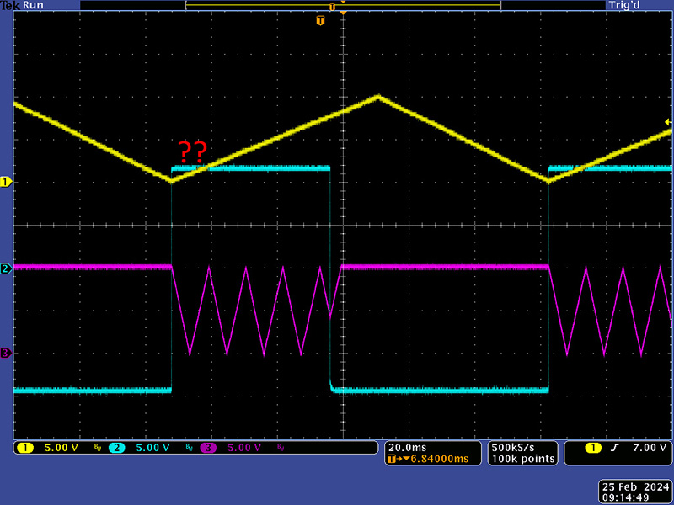Click the trigger source channel 1 badge
Screen dimensions: 674x505
(593, 448)
